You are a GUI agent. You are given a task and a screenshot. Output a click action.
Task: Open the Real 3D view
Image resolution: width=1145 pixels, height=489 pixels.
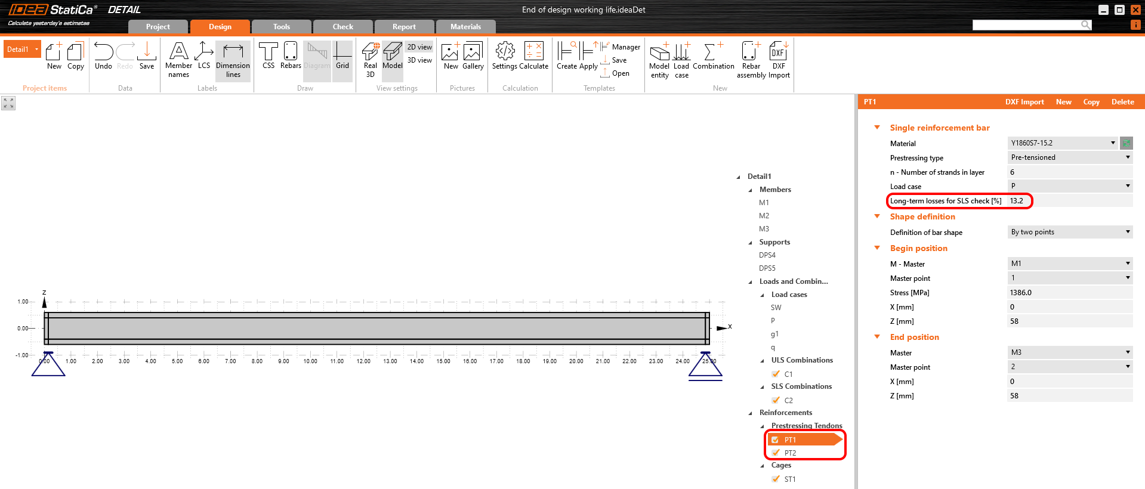tap(370, 58)
